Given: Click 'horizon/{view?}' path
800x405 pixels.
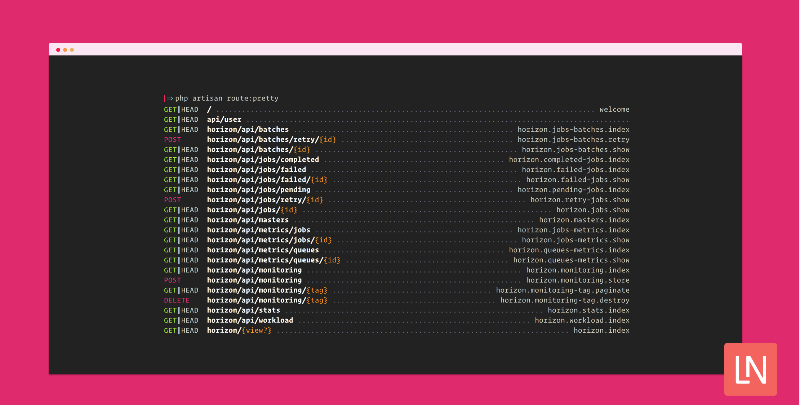Looking at the screenshot, I should point(239,331).
